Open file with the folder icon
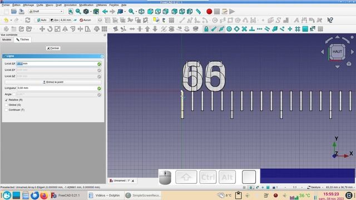Screen dimensions: 356x200 click(13, 11)
